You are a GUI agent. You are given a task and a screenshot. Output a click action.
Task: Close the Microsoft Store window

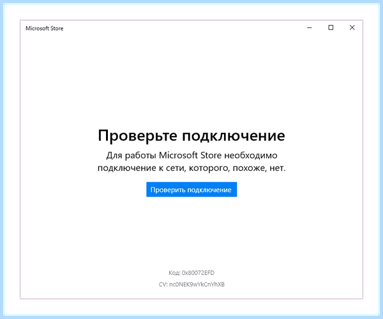[352, 28]
